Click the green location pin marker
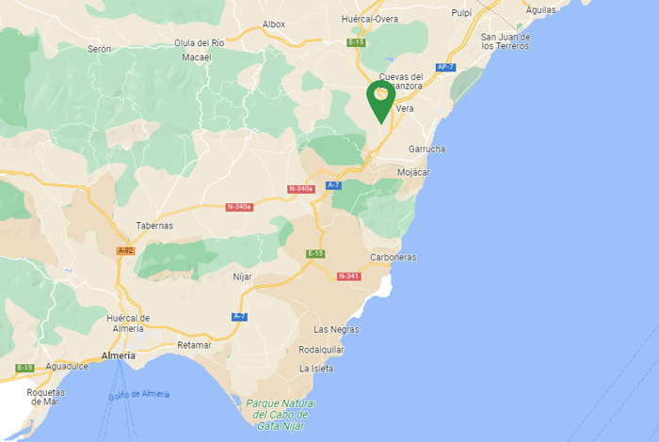The height and width of the screenshot is (442, 659). tap(380, 102)
